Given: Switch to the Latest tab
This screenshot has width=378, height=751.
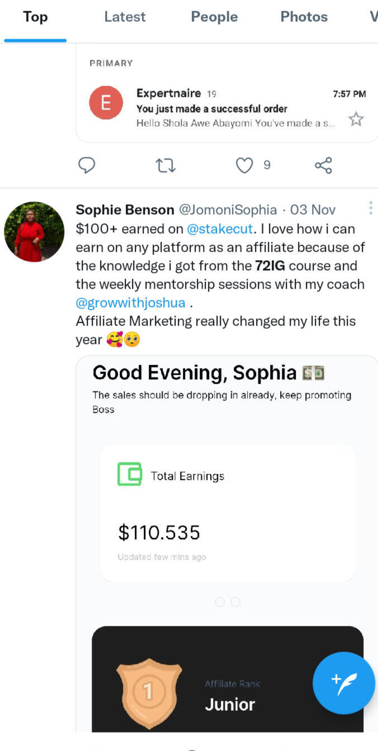Looking at the screenshot, I should [125, 17].
